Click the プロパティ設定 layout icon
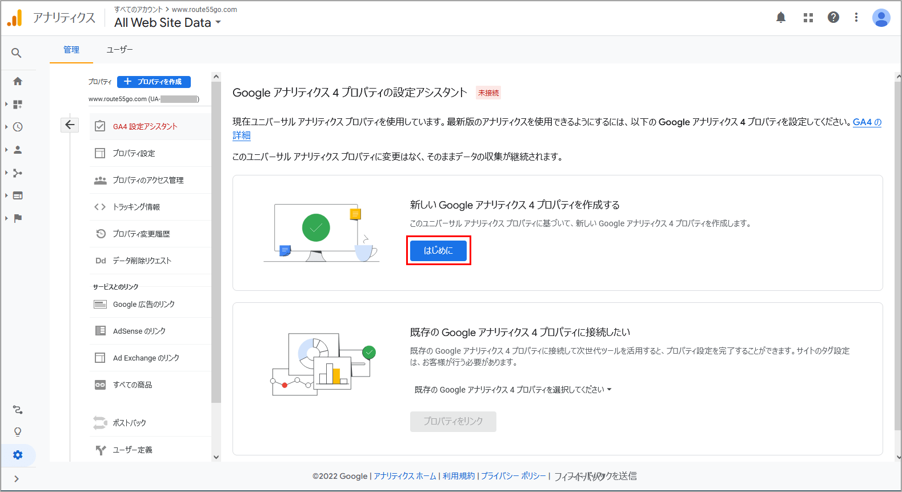The height and width of the screenshot is (492, 902). [x=100, y=153]
